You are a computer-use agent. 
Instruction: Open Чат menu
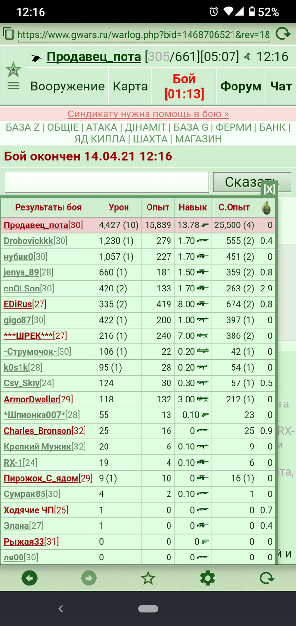click(x=281, y=87)
